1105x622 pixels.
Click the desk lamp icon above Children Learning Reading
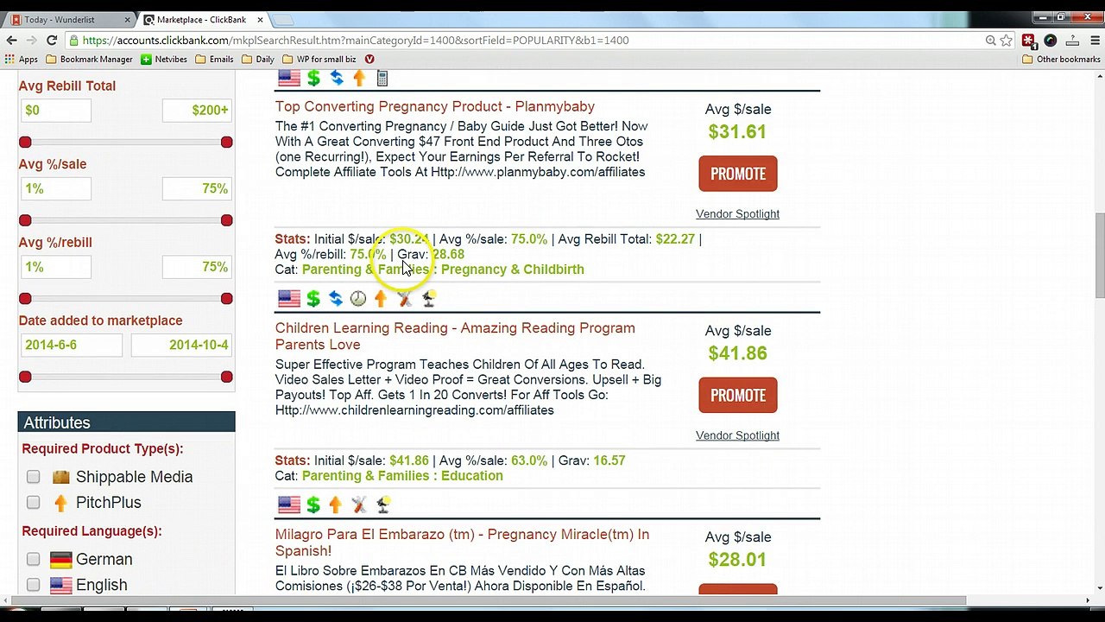coord(428,299)
